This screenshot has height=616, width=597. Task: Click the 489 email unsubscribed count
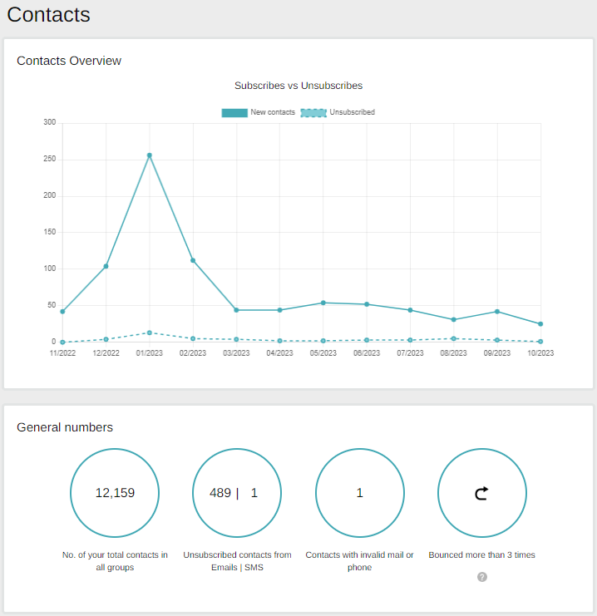point(220,493)
